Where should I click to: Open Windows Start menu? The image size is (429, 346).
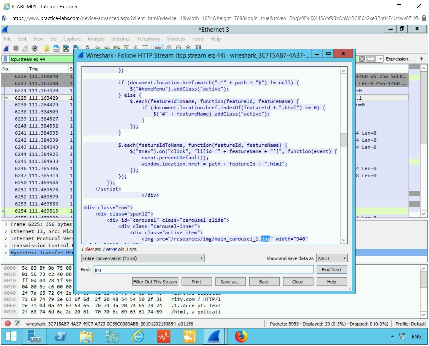(x=11, y=336)
